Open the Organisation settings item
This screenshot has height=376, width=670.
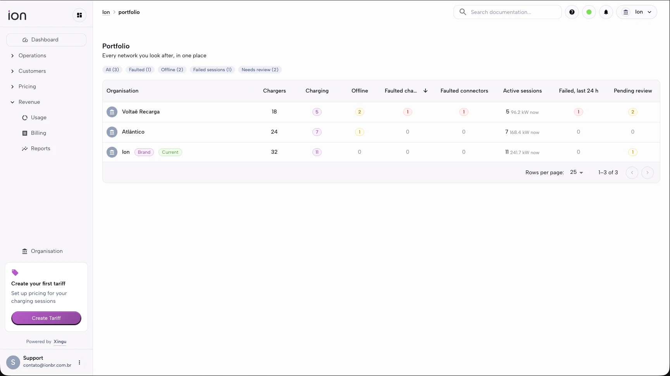point(46,251)
